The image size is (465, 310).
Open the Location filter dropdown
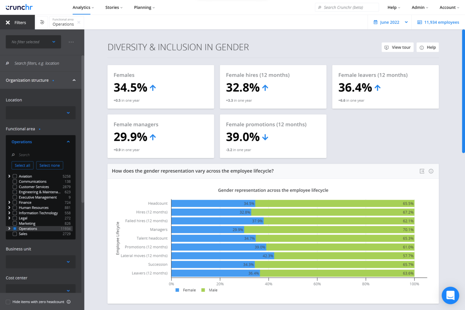click(x=41, y=113)
